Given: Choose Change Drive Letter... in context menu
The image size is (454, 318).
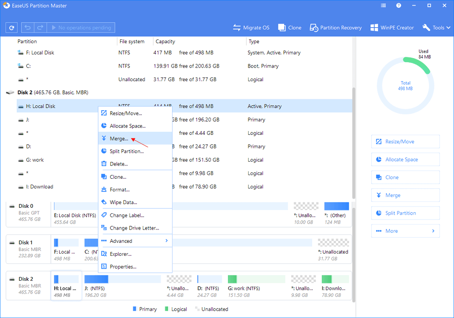Looking at the screenshot, I should tap(135, 228).
